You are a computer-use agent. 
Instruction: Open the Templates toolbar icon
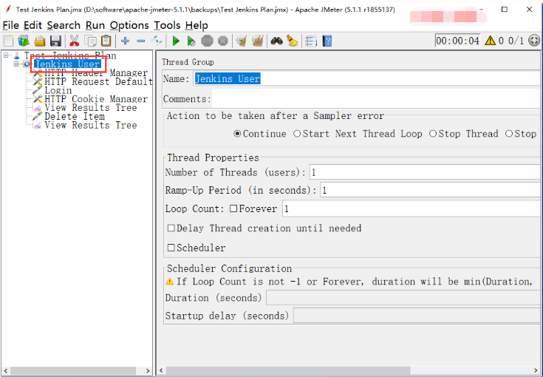click(24, 41)
